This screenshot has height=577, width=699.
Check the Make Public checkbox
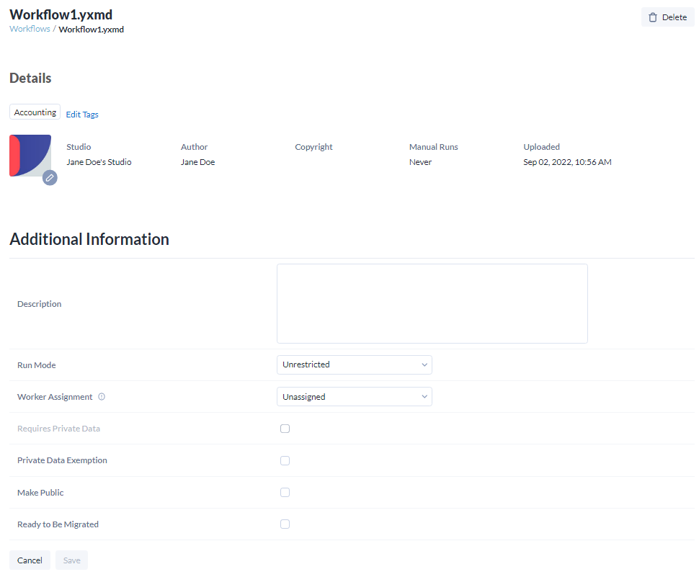285,492
